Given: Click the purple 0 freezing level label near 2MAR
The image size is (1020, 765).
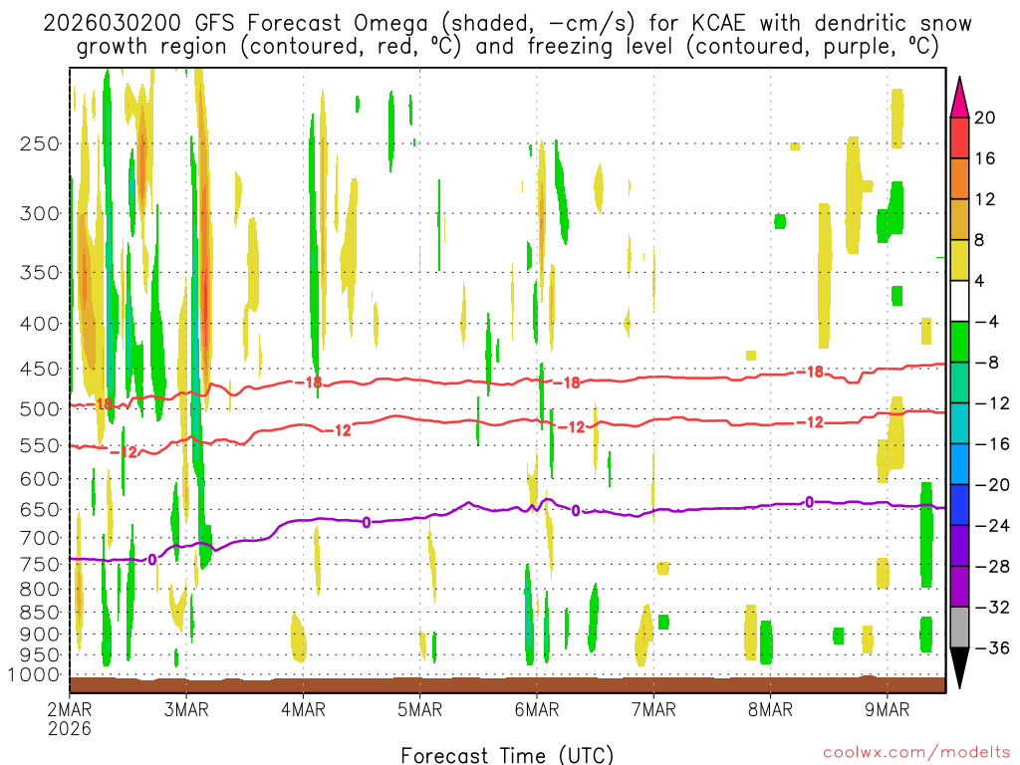Looking at the screenshot, I should click(x=152, y=560).
